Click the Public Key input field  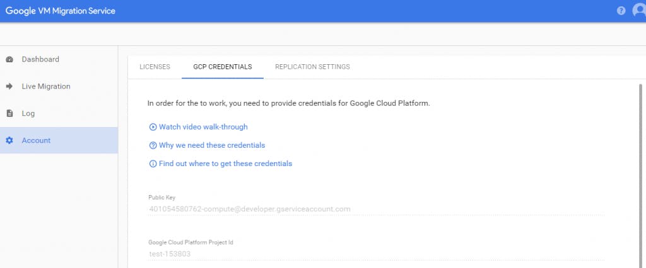376,209
